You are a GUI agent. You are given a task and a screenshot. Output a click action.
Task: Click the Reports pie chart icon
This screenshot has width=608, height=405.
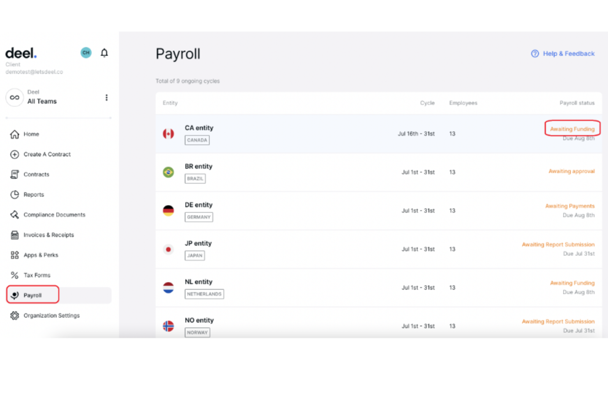(x=14, y=194)
